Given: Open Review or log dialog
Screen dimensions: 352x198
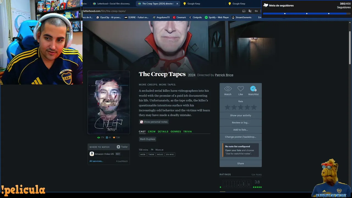Looking at the screenshot, I should click(241, 123).
